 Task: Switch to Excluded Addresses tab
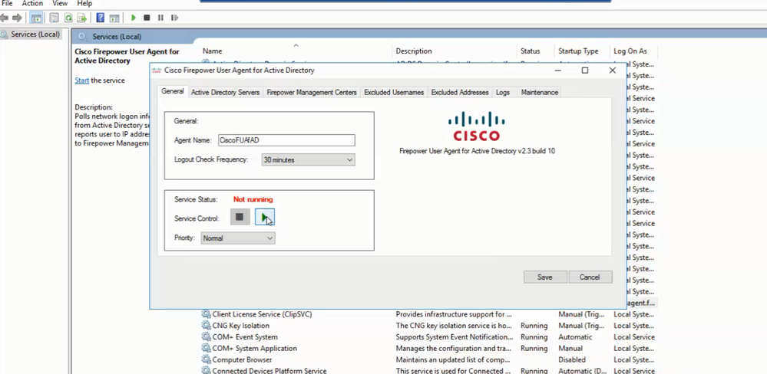coord(460,92)
